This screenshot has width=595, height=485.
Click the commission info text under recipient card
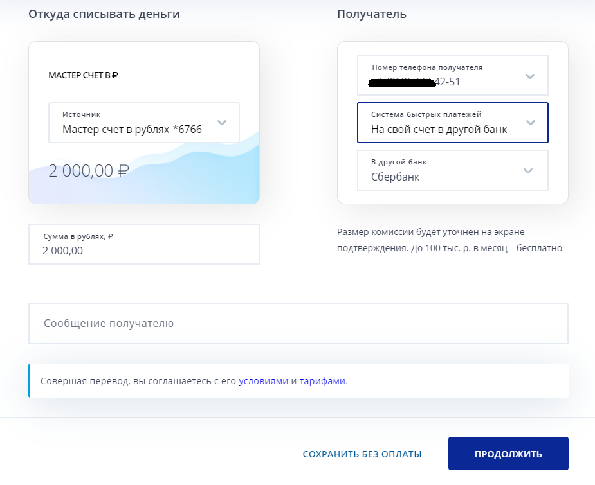[450, 240]
